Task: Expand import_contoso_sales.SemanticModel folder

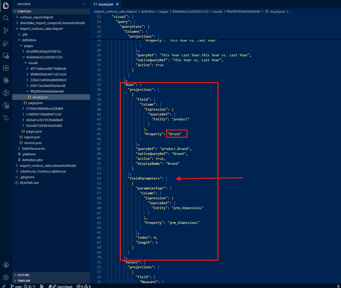Action: [51, 166]
